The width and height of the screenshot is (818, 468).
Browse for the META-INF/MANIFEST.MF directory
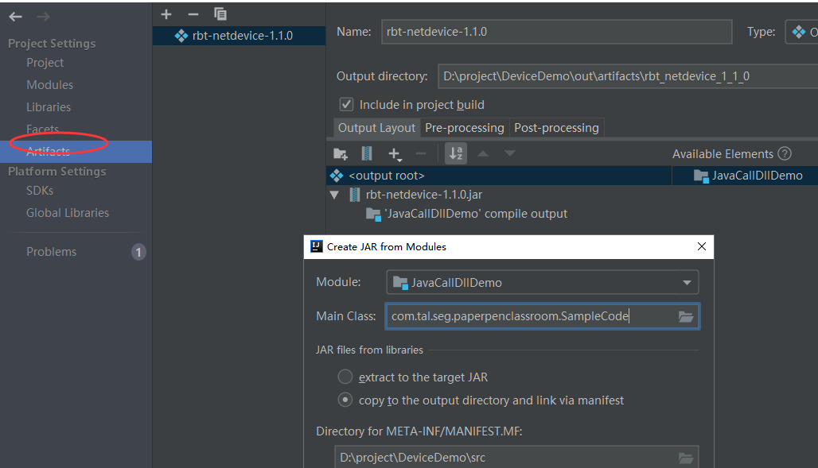click(x=685, y=458)
